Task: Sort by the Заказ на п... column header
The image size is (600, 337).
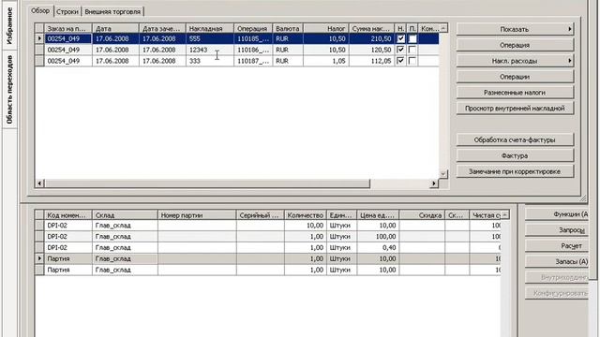Action: click(68, 28)
